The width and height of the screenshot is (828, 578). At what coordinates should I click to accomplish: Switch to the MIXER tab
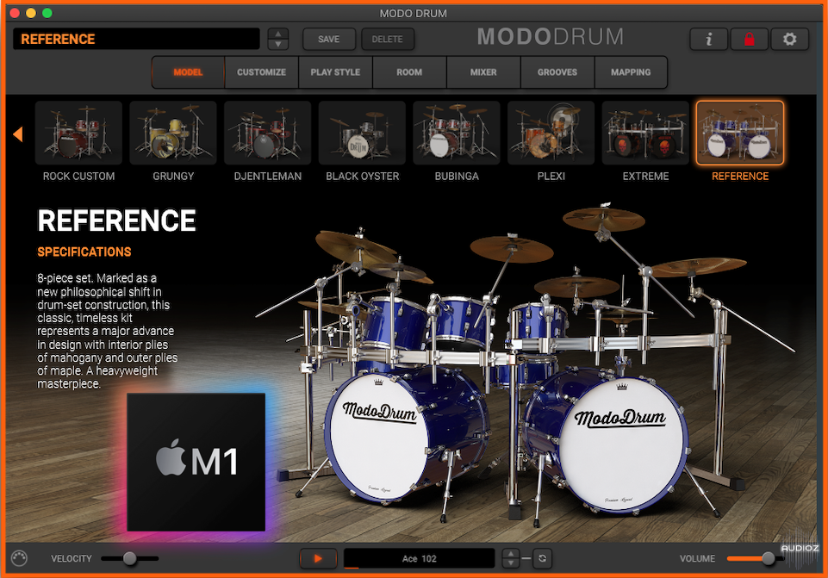tap(483, 72)
